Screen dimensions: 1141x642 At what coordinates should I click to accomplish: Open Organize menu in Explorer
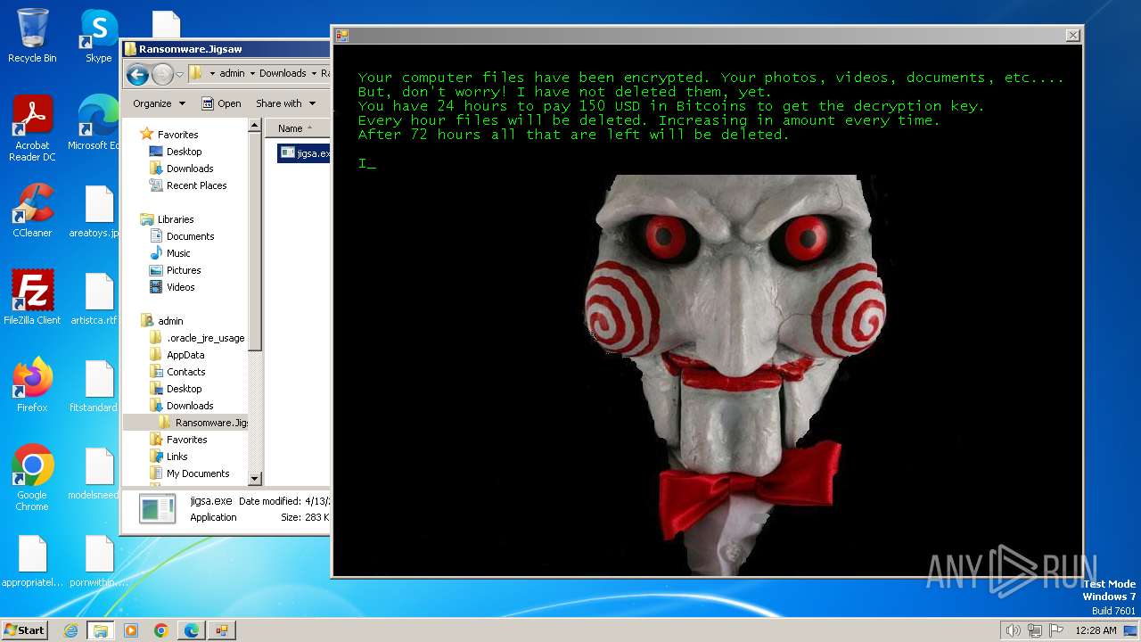(159, 103)
